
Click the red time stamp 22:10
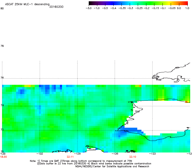133,157
